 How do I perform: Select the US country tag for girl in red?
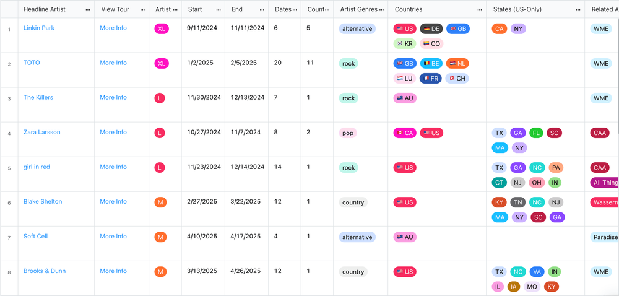pos(405,168)
